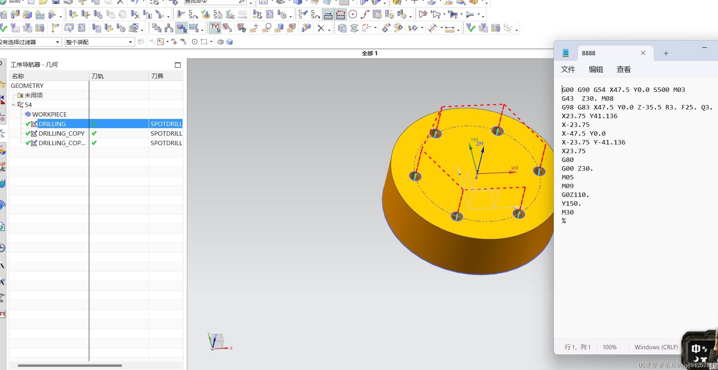Click the navigator horizontal scrollbar
The width and height of the screenshot is (718, 370).
(x=70, y=365)
